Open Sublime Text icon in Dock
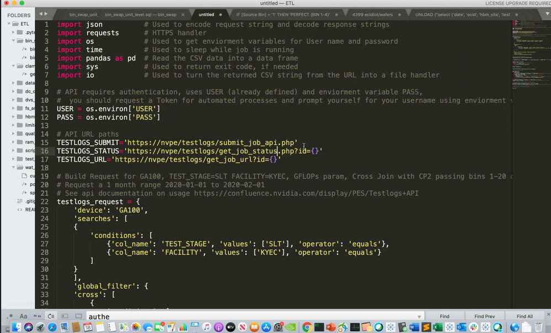 [426, 327]
